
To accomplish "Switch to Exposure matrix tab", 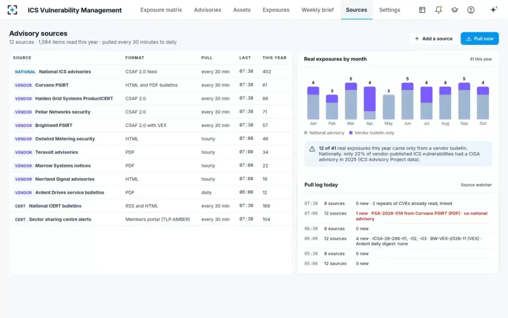I will point(161,10).
